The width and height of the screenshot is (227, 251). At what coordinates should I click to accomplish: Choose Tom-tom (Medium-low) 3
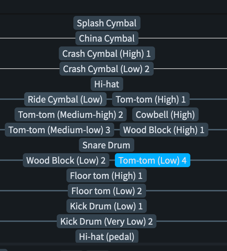[x=59, y=130]
